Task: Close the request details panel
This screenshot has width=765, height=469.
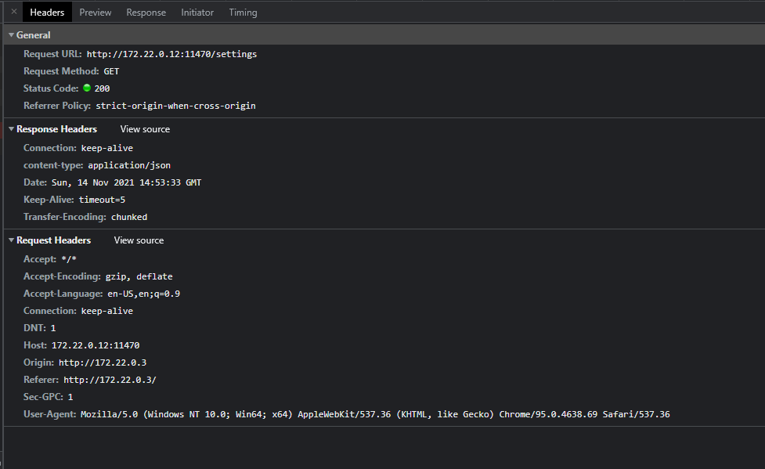Action: [x=13, y=12]
